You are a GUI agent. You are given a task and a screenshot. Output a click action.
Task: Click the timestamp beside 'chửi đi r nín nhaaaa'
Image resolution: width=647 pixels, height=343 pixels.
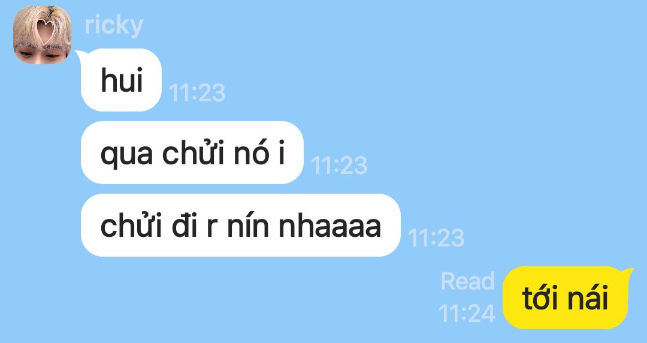coord(436,238)
